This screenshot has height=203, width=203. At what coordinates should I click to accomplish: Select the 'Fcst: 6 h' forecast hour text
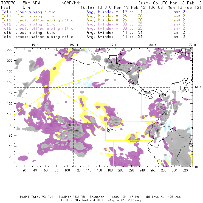click(16, 7)
